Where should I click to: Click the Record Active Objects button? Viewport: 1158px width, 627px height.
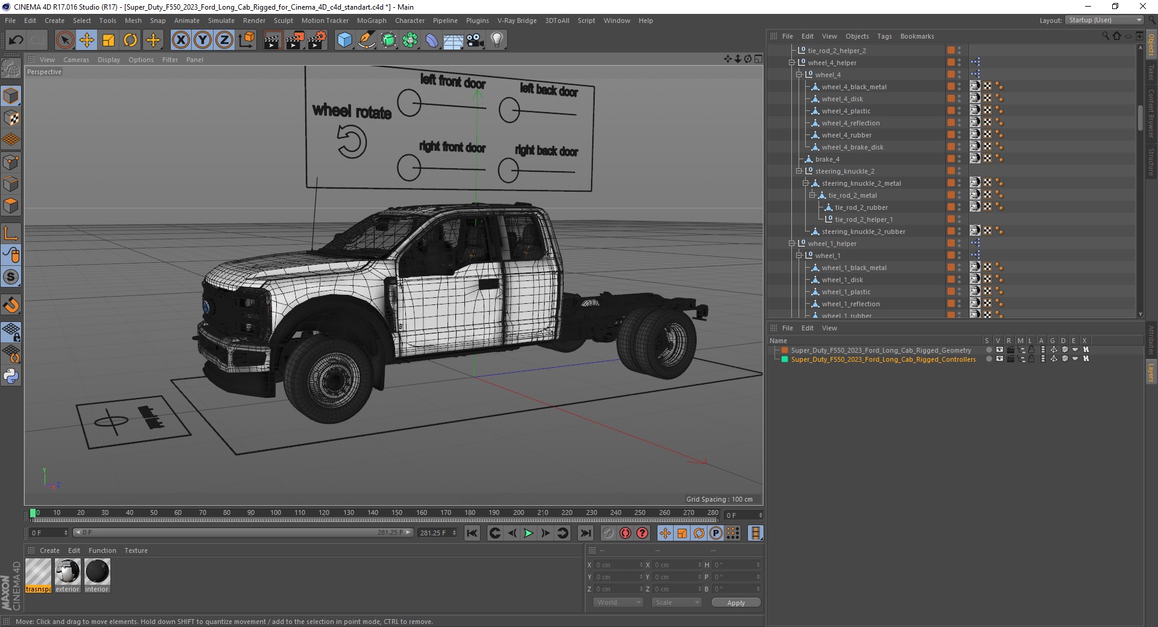pyautogui.click(x=608, y=533)
